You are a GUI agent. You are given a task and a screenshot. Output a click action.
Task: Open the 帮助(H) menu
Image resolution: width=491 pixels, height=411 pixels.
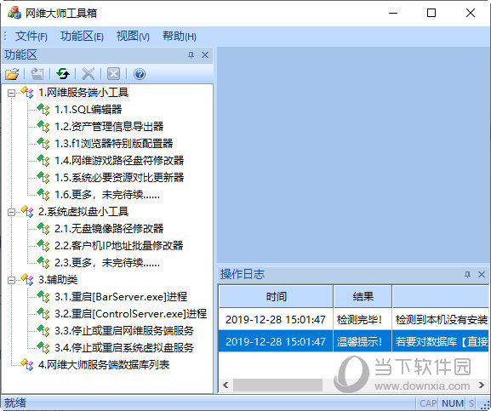click(180, 37)
